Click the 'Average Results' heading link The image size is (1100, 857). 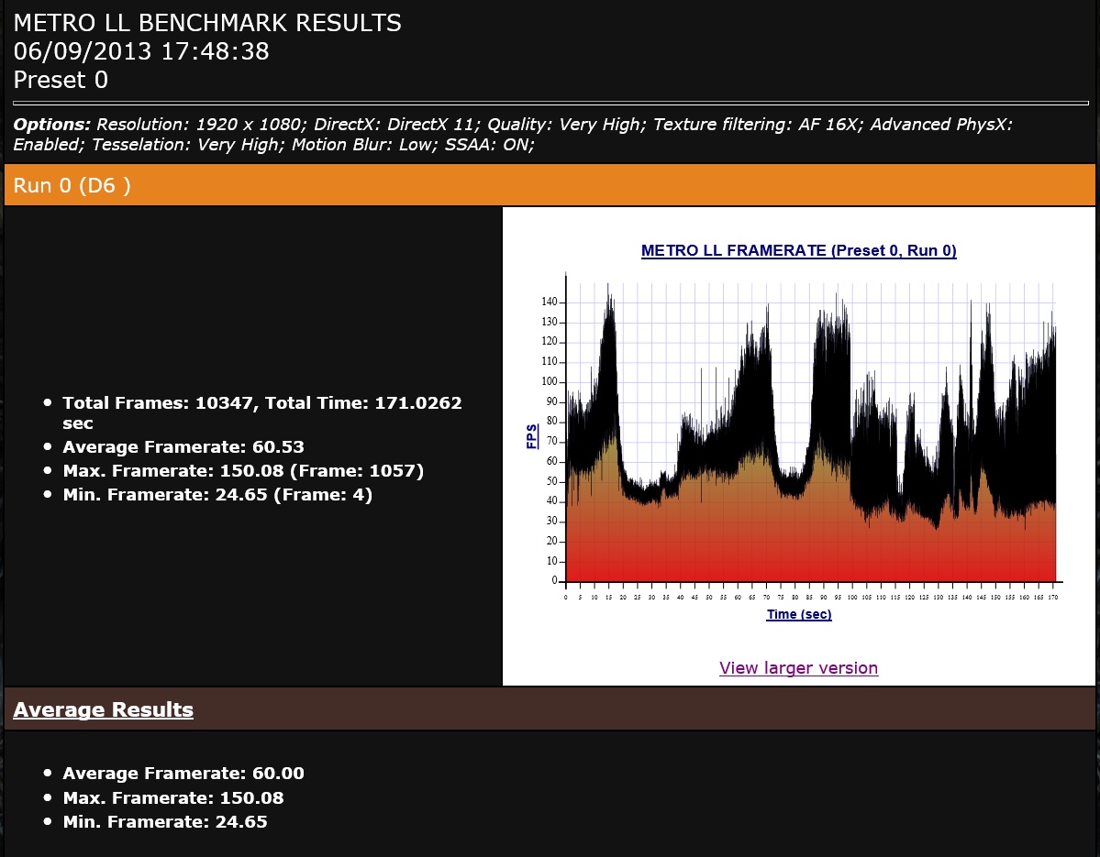(103, 709)
